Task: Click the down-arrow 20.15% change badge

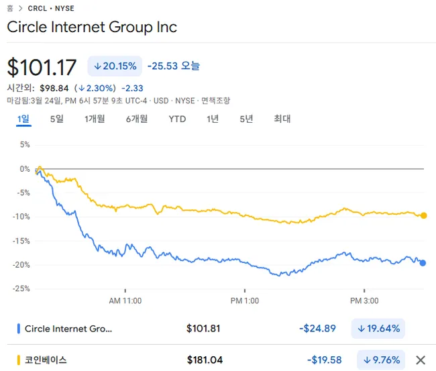Action: [115, 66]
